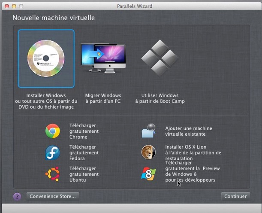The image size is (262, 213).
Task: Open help with the purple question mark
Action: click(17, 196)
